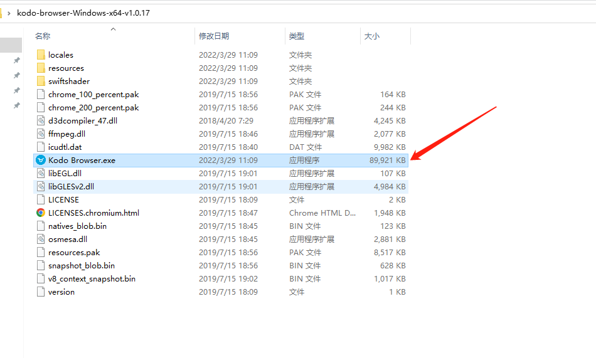Select file name d3dcompiler_47.dll

coord(83,120)
